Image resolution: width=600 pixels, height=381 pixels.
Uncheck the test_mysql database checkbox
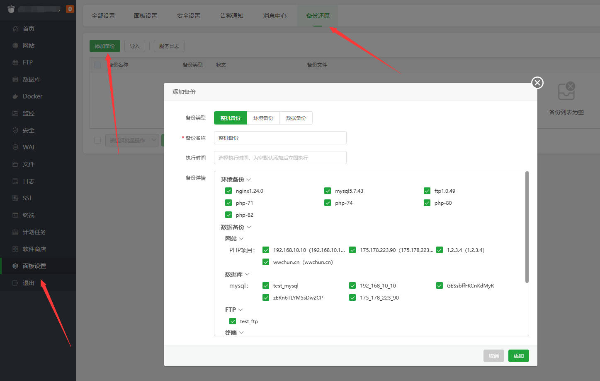click(x=266, y=285)
